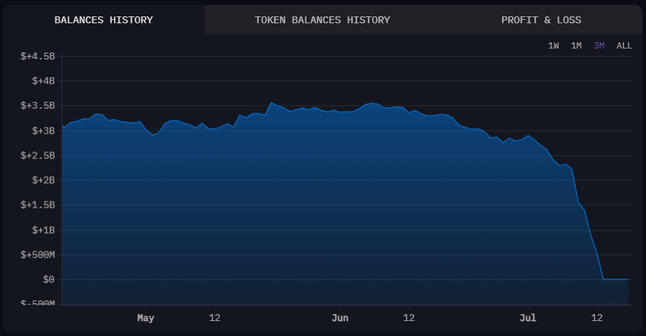This screenshot has width=646, height=336.
Task: Click the May date label
Action: [x=146, y=318]
